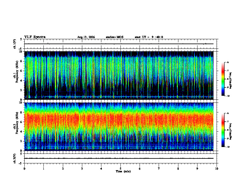
Task: Click inside the ch.1 spectrogram panel
Action: [x=119, y=75]
